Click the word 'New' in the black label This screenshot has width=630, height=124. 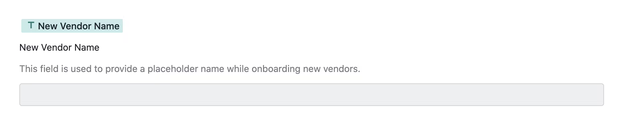[29, 48]
